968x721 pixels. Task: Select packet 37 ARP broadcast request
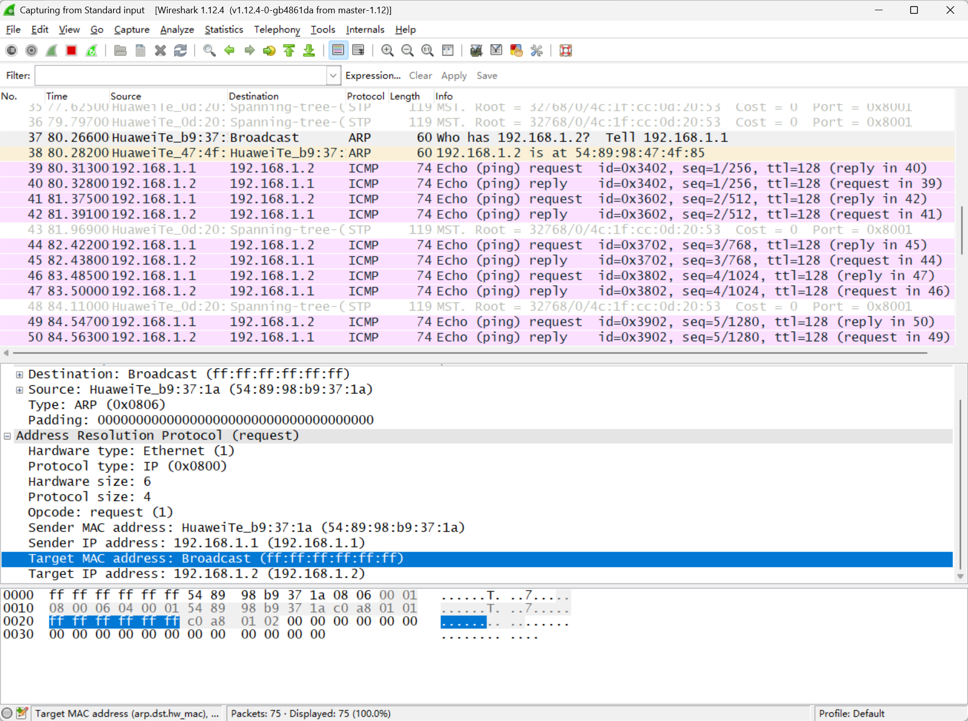click(x=477, y=138)
